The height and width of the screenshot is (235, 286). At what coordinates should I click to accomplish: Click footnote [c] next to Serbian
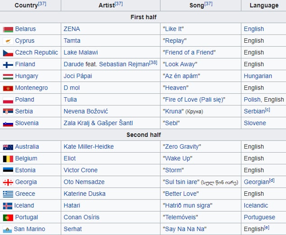267,110
